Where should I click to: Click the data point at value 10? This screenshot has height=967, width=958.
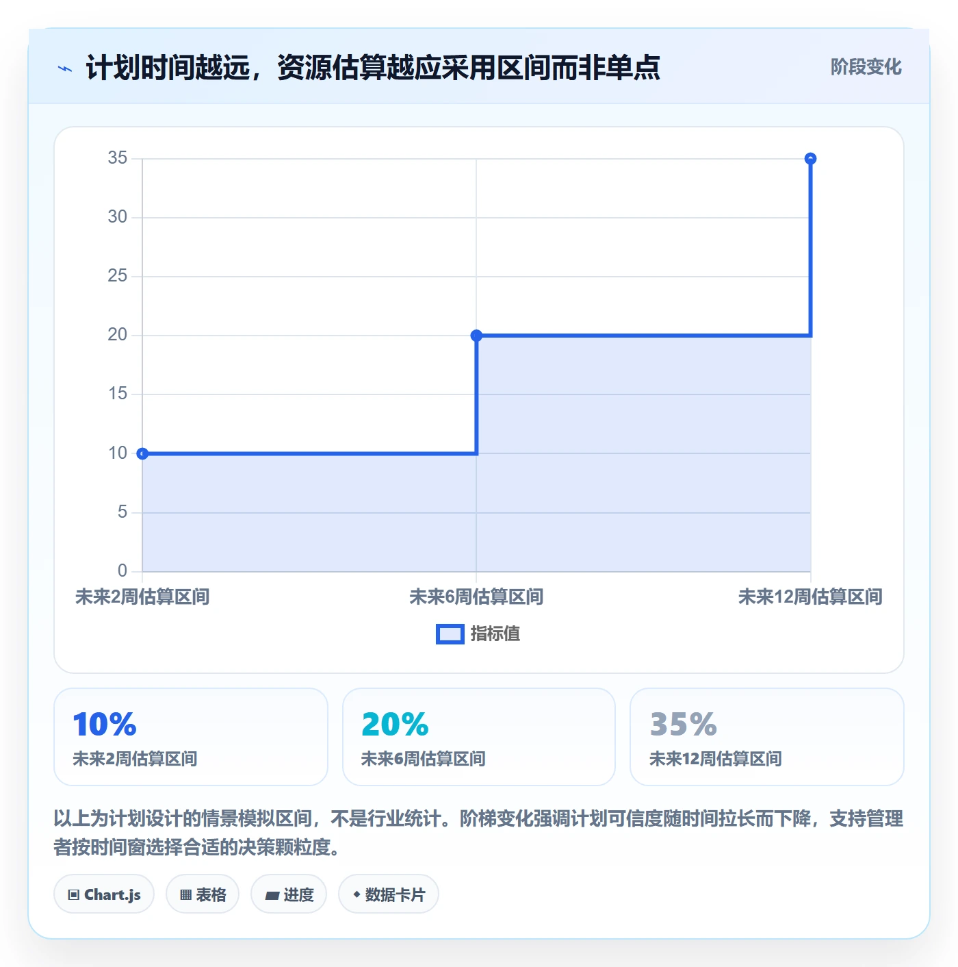[142, 453]
